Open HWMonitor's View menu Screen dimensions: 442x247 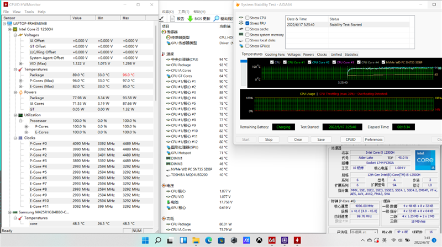point(17,12)
